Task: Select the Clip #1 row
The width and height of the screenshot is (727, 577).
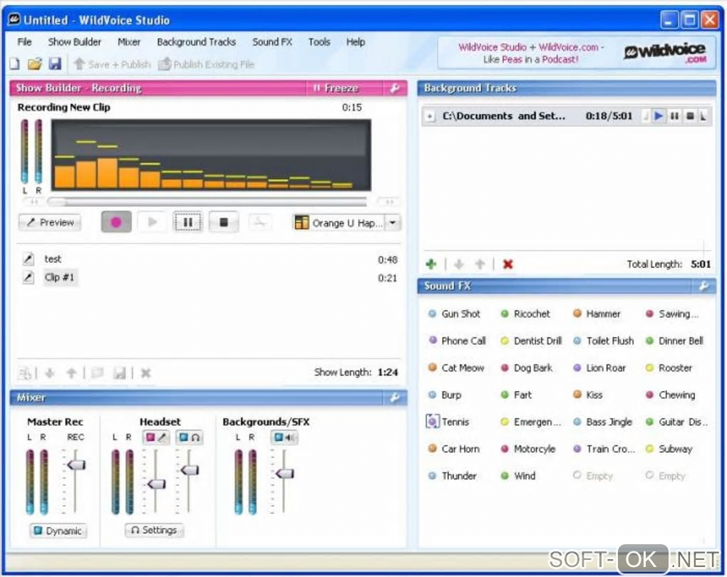Action: [x=209, y=278]
